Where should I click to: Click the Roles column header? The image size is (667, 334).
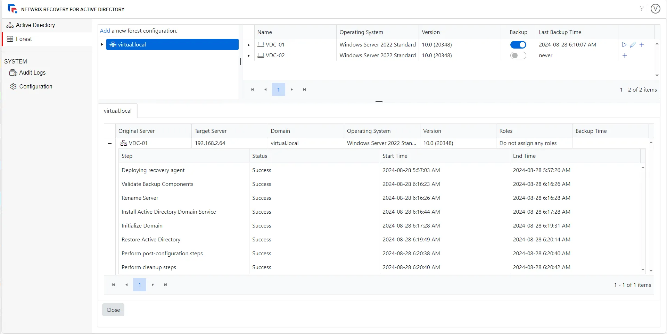click(534, 131)
